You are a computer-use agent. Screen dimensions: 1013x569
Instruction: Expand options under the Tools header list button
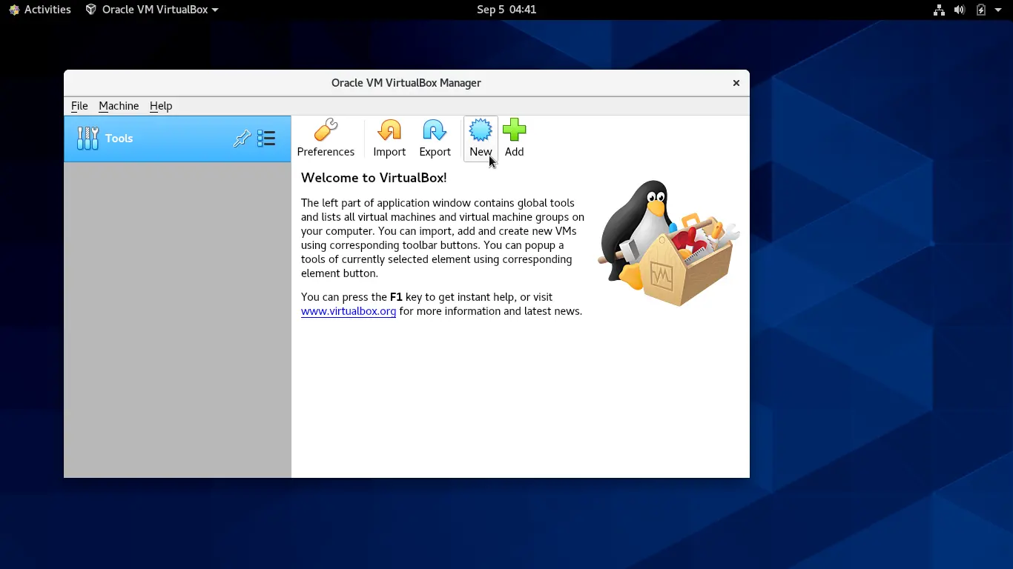tap(266, 138)
